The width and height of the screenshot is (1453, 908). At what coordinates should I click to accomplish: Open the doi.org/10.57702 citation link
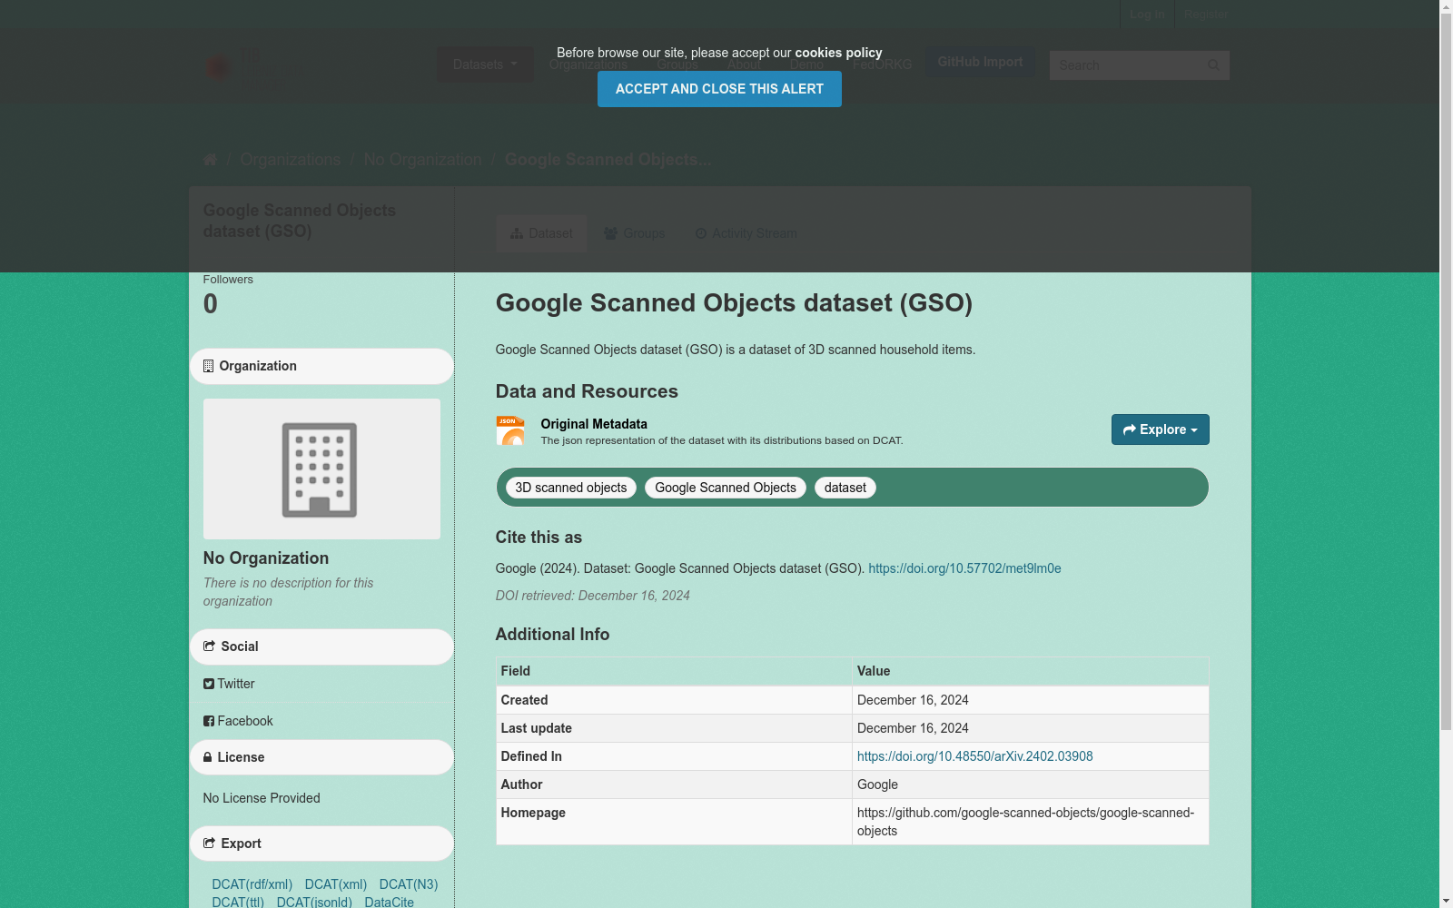pos(964,568)
